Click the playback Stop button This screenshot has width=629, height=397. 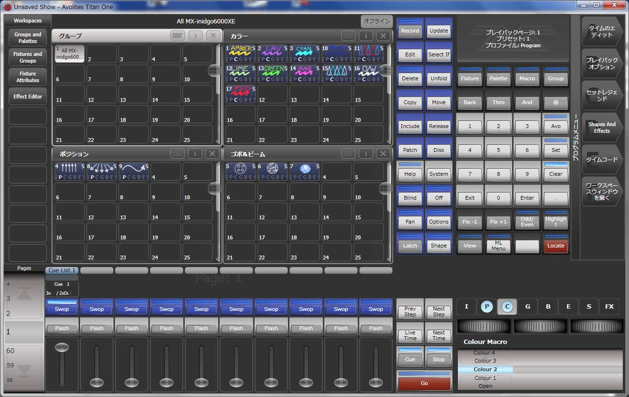(x=439, y=358)
